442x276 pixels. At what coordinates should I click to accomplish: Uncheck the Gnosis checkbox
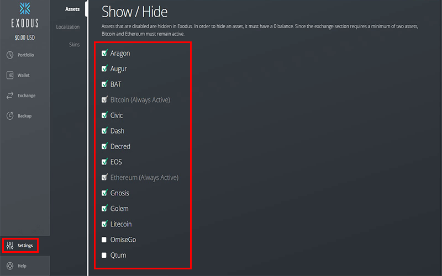coord(104,193)
